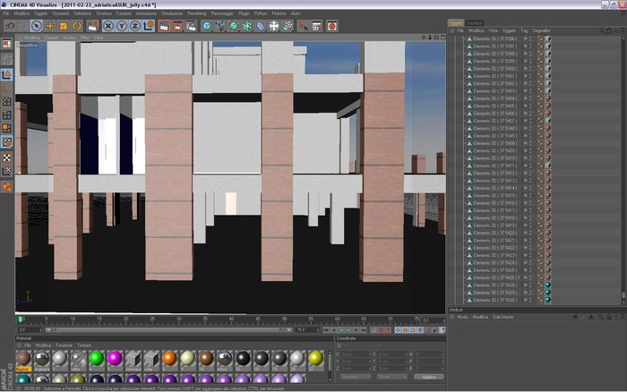Click the Applica button in Coordinate panel
627x392 pixels.
tap(429, 377)
